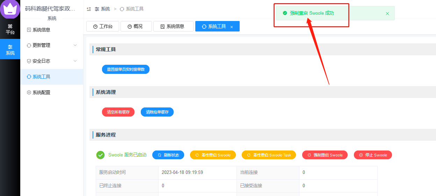
Task: Select the 2023-04-18 09:19:59 start time value
Action: [182, 172]
